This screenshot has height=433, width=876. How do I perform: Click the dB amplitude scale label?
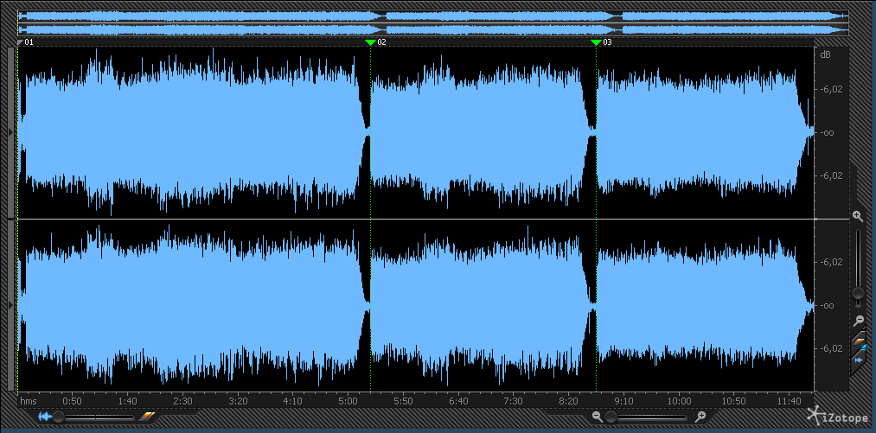coord(825,55)
